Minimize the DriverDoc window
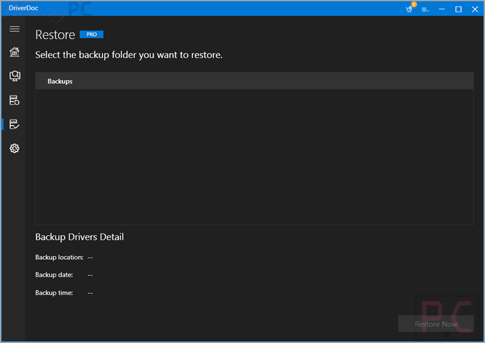485x343 pixels. tap(442, 9)
